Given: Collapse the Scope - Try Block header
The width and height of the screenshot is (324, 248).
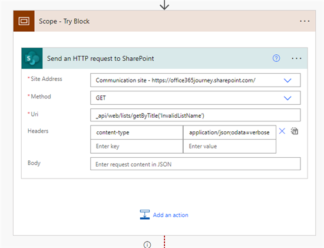Looking at the screenshot, I should point(164,21).
